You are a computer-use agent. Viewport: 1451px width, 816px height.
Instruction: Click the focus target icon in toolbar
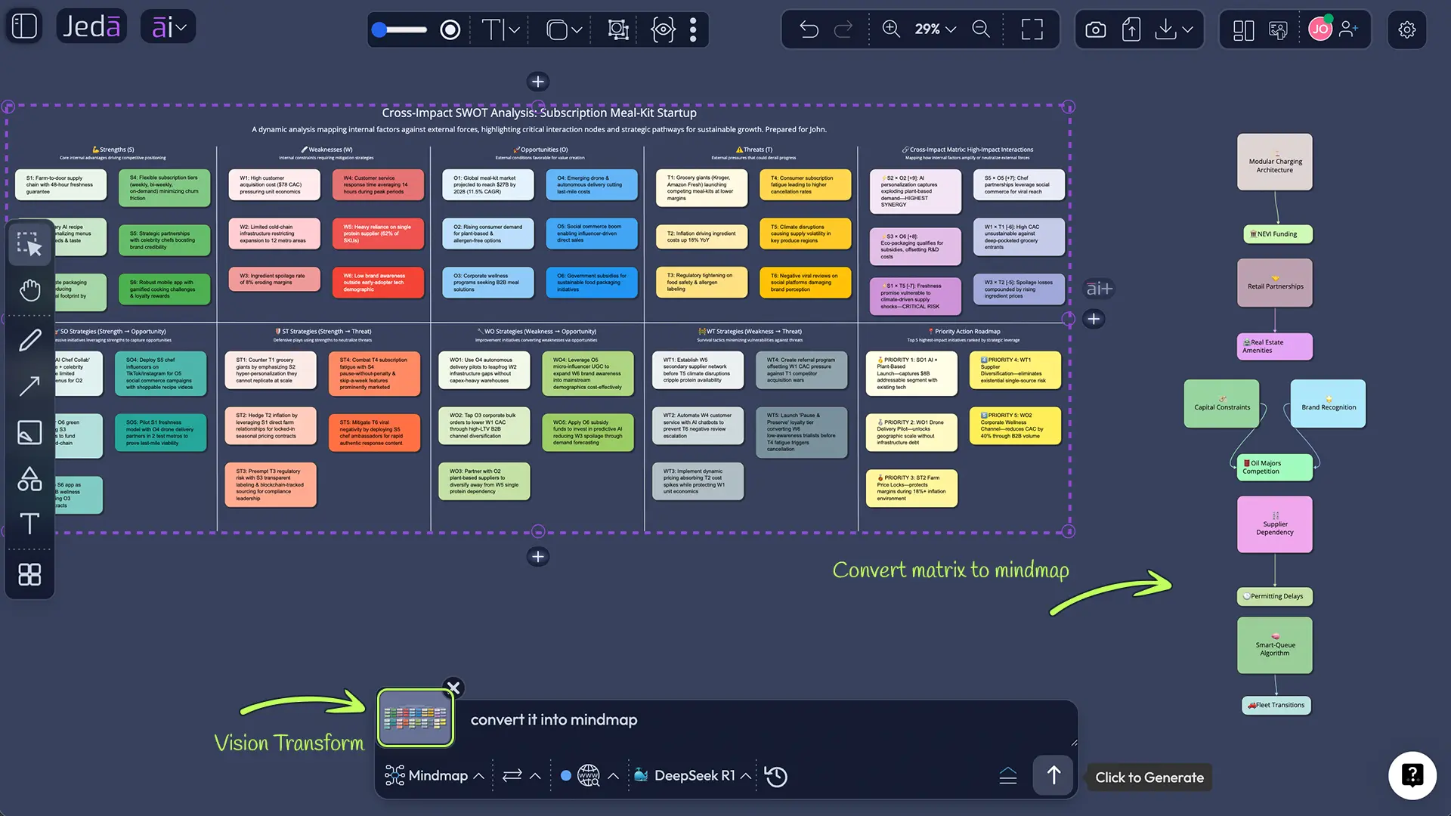point(663,29)
